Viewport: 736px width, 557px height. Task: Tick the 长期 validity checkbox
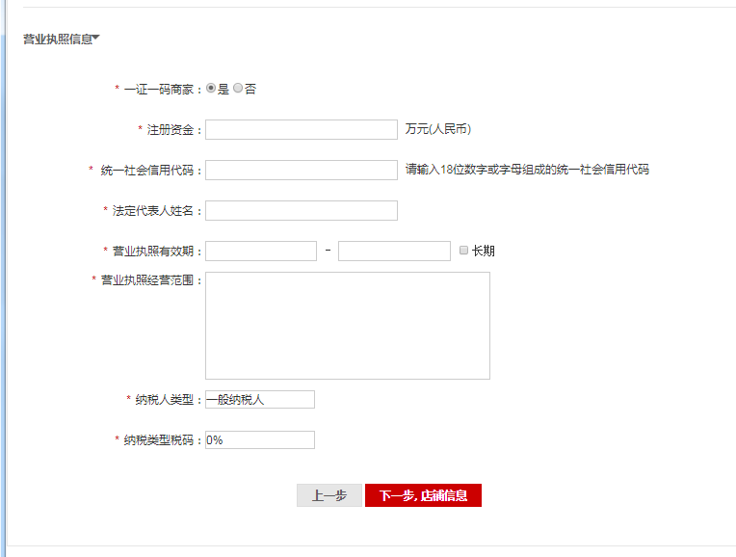(464, 251)
